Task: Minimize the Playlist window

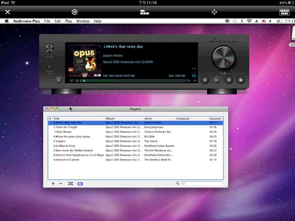Action: [52, 109]
